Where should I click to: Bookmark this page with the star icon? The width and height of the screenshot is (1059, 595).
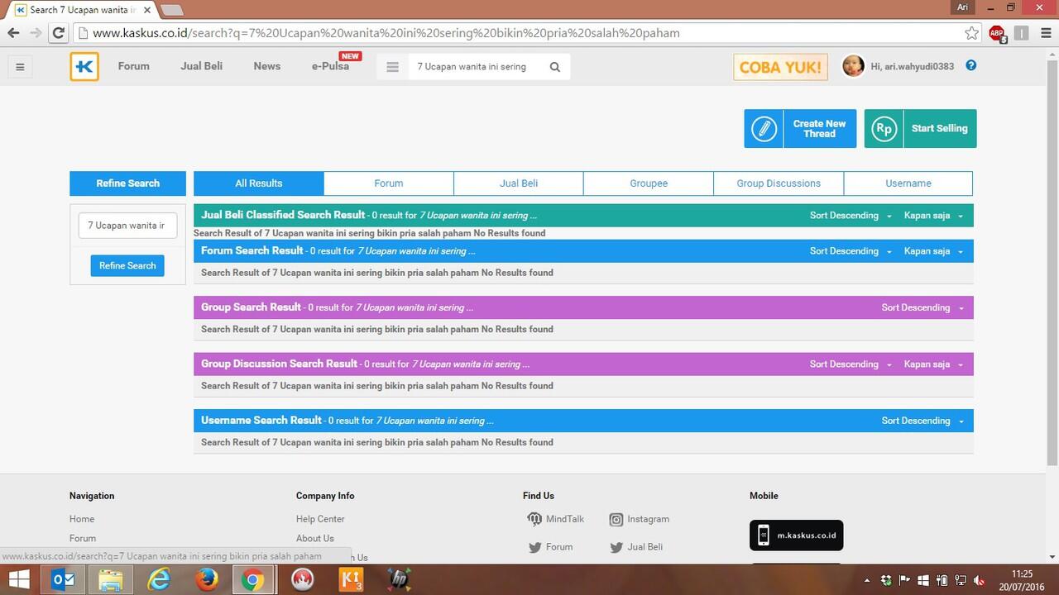[971, 33]
